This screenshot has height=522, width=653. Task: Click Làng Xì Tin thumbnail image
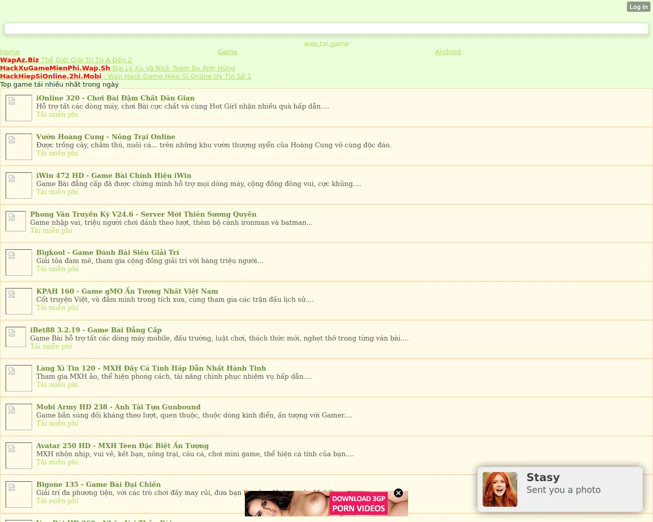(19, 378)
